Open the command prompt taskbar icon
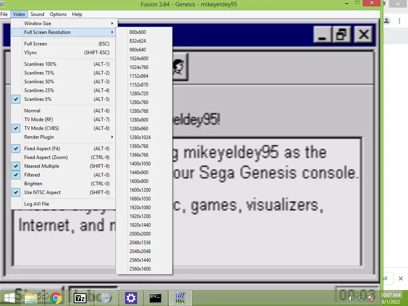This screenshot has width=408, height=306. (x=155, y=298)
